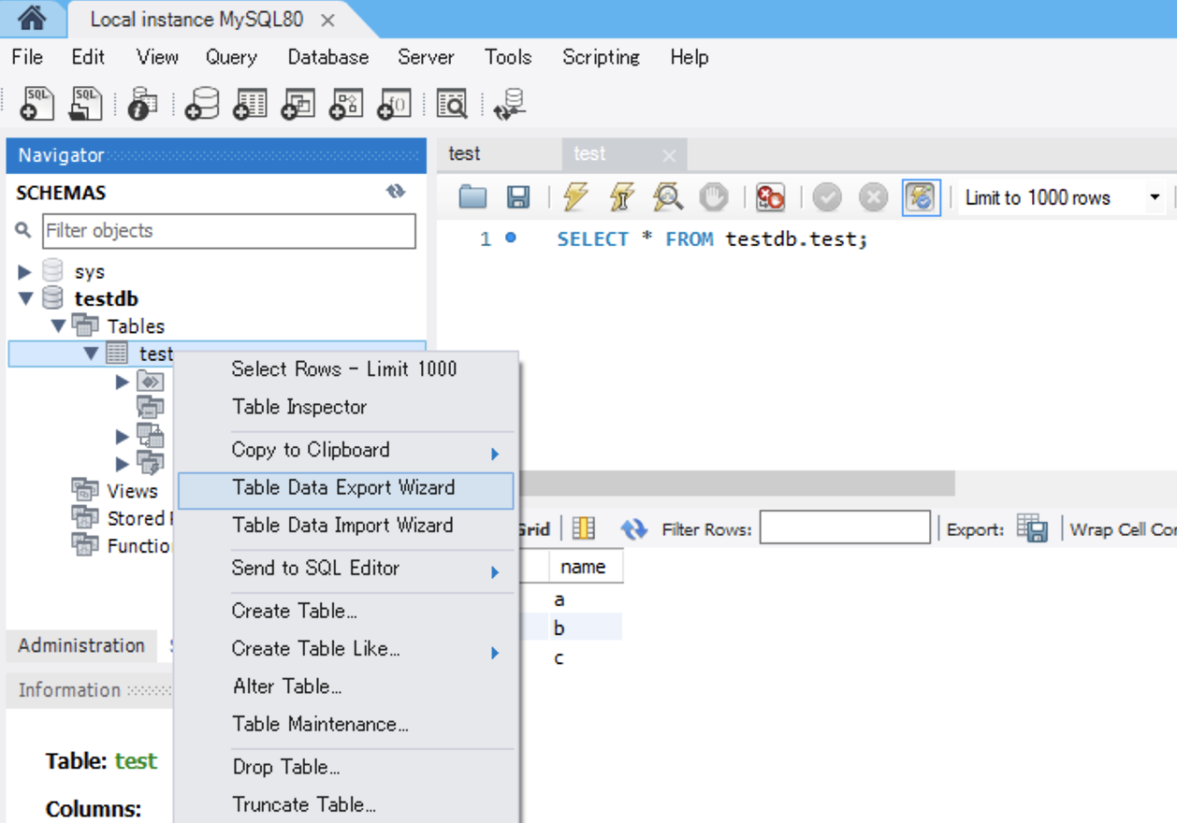The image size is (1177, 823).
Task: Open Table Maintenance... entry
Action: [345, 725]
